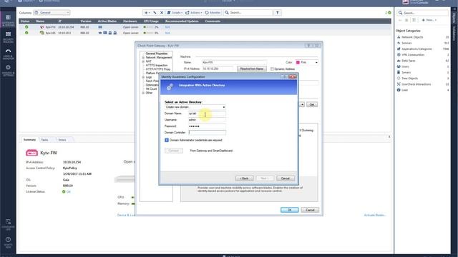Click the pink color swatch in Color field
This screenshot has height=257, width=458.
click(x=298, y=62)
